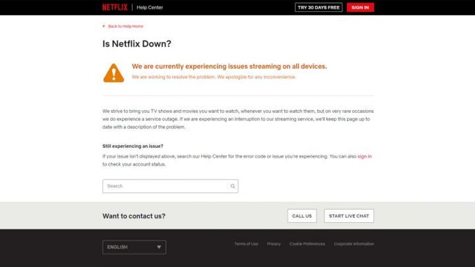This screenshot has height=267, width=475.
Task: Click START LIVE CHAT button
Action: coord(349,216)
